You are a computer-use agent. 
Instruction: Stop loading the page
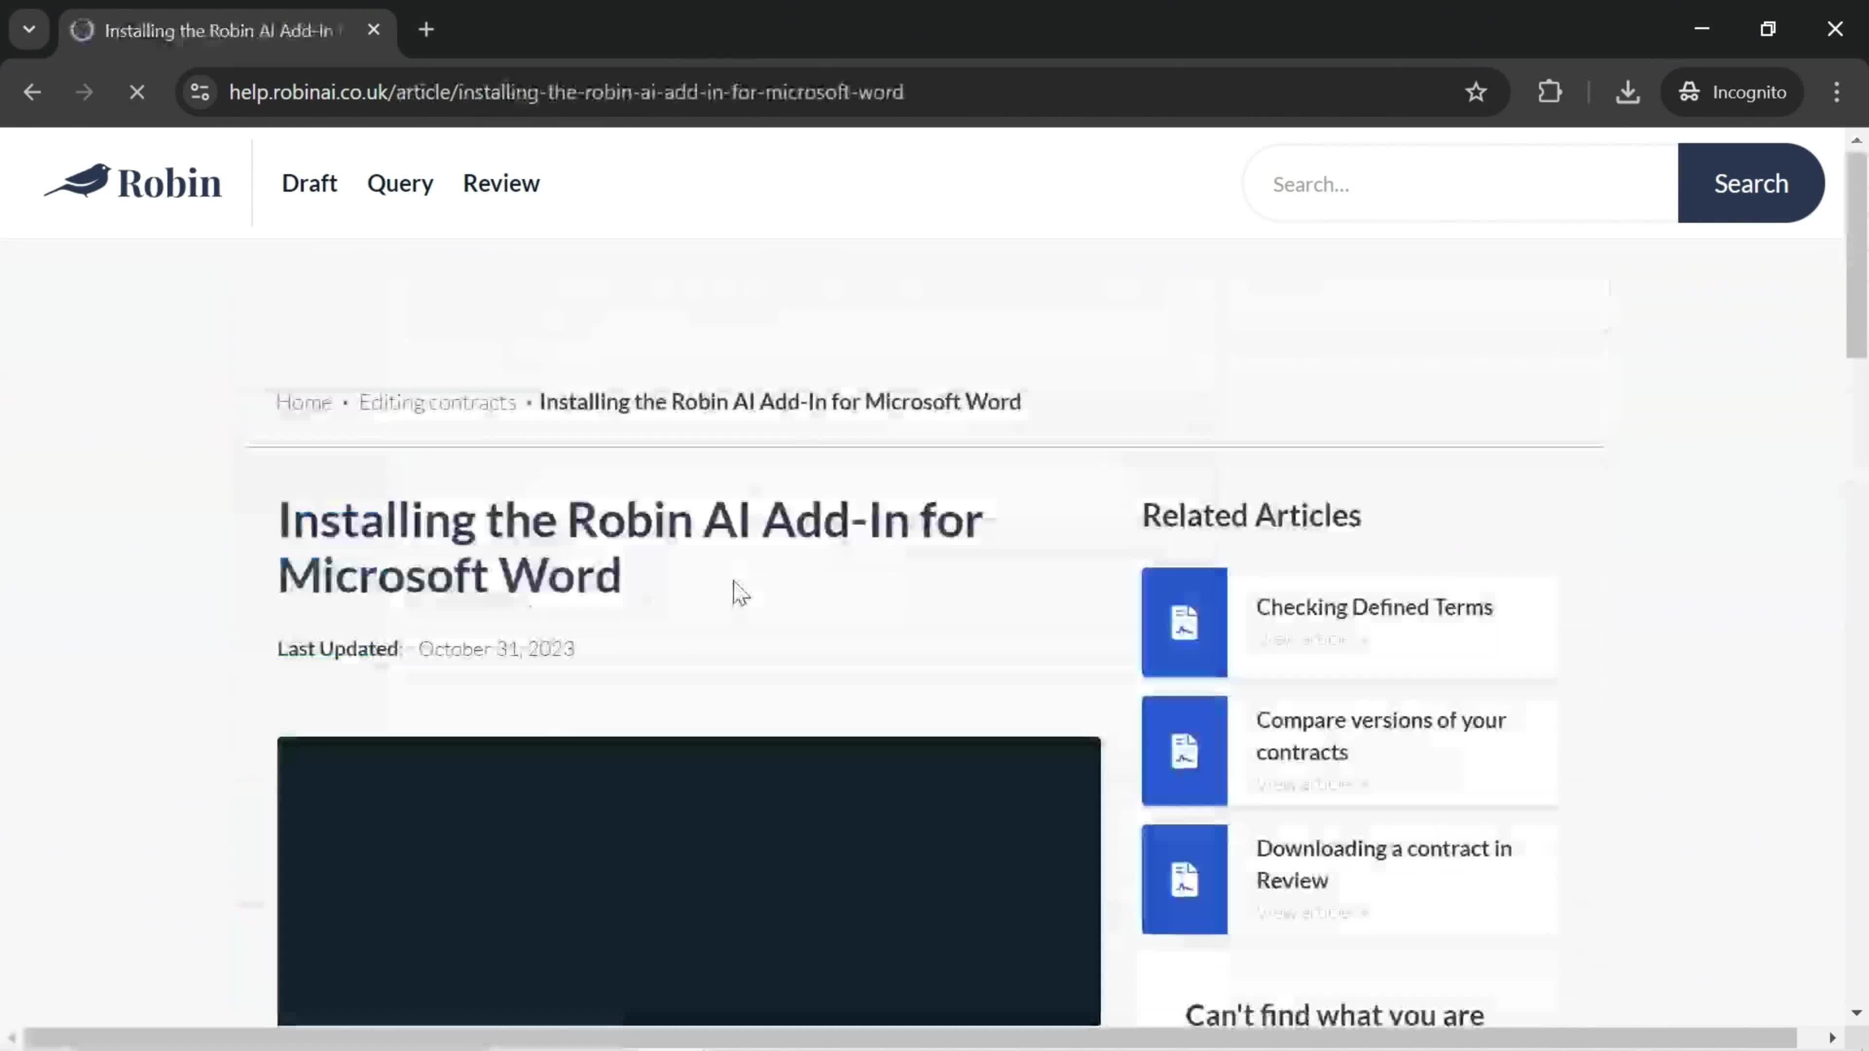coord(136,92)
